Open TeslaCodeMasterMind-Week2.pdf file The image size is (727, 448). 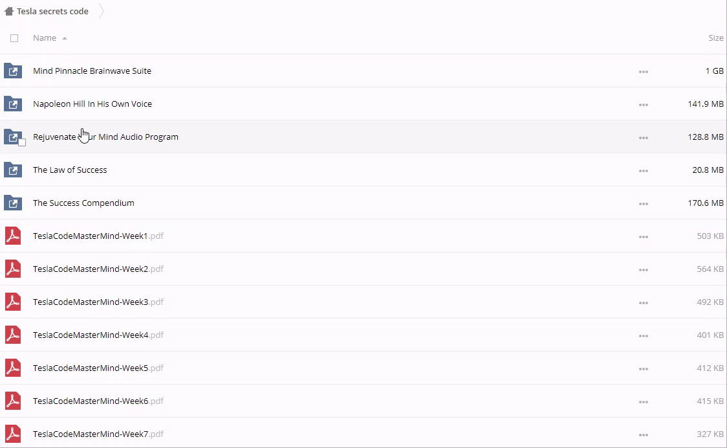[x=91, y=269]
